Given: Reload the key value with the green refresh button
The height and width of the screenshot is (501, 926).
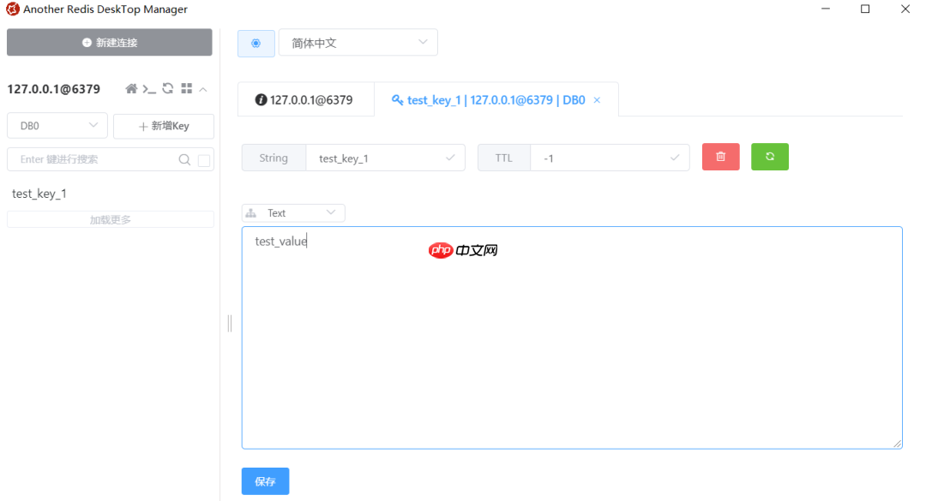Looking at the screenshot, I should [769, 157].
